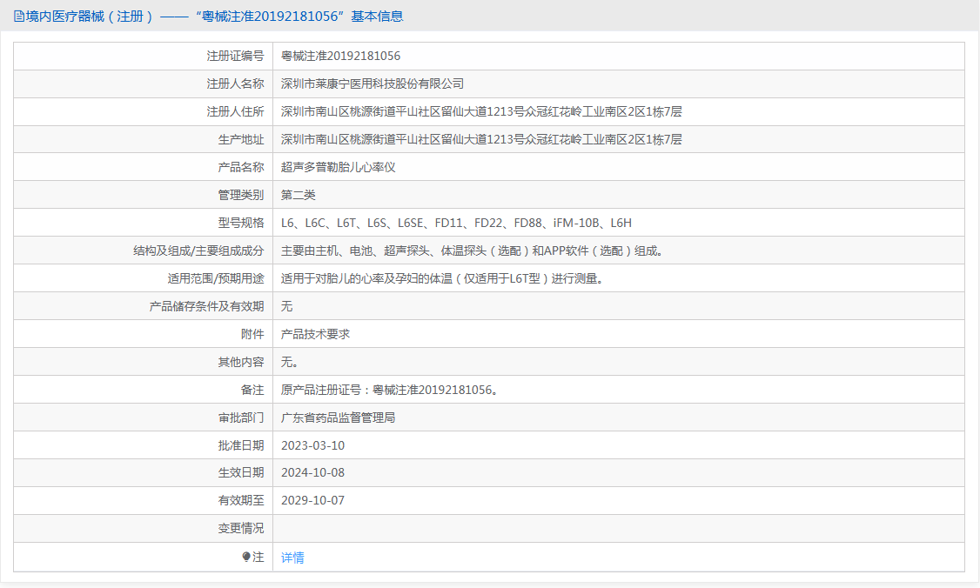Select registration number 粤械注准20192181056
The height and width of the screenshot is (588, 980).
click(340, 57)
